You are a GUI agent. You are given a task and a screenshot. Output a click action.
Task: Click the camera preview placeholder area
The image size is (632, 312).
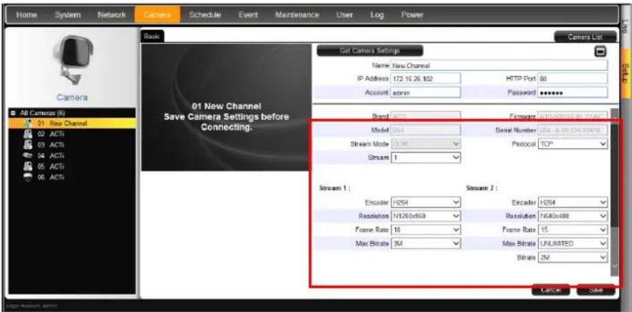(x=226, y=107)
